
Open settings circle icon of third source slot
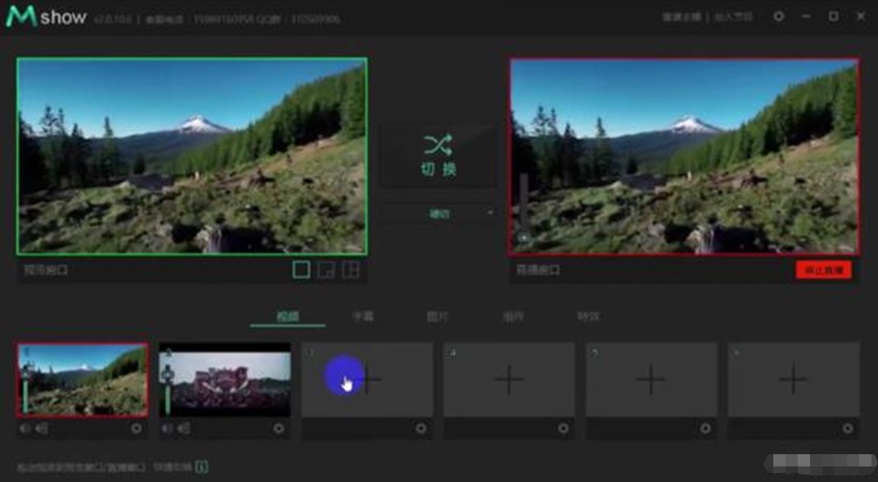[x=421, y=428]
